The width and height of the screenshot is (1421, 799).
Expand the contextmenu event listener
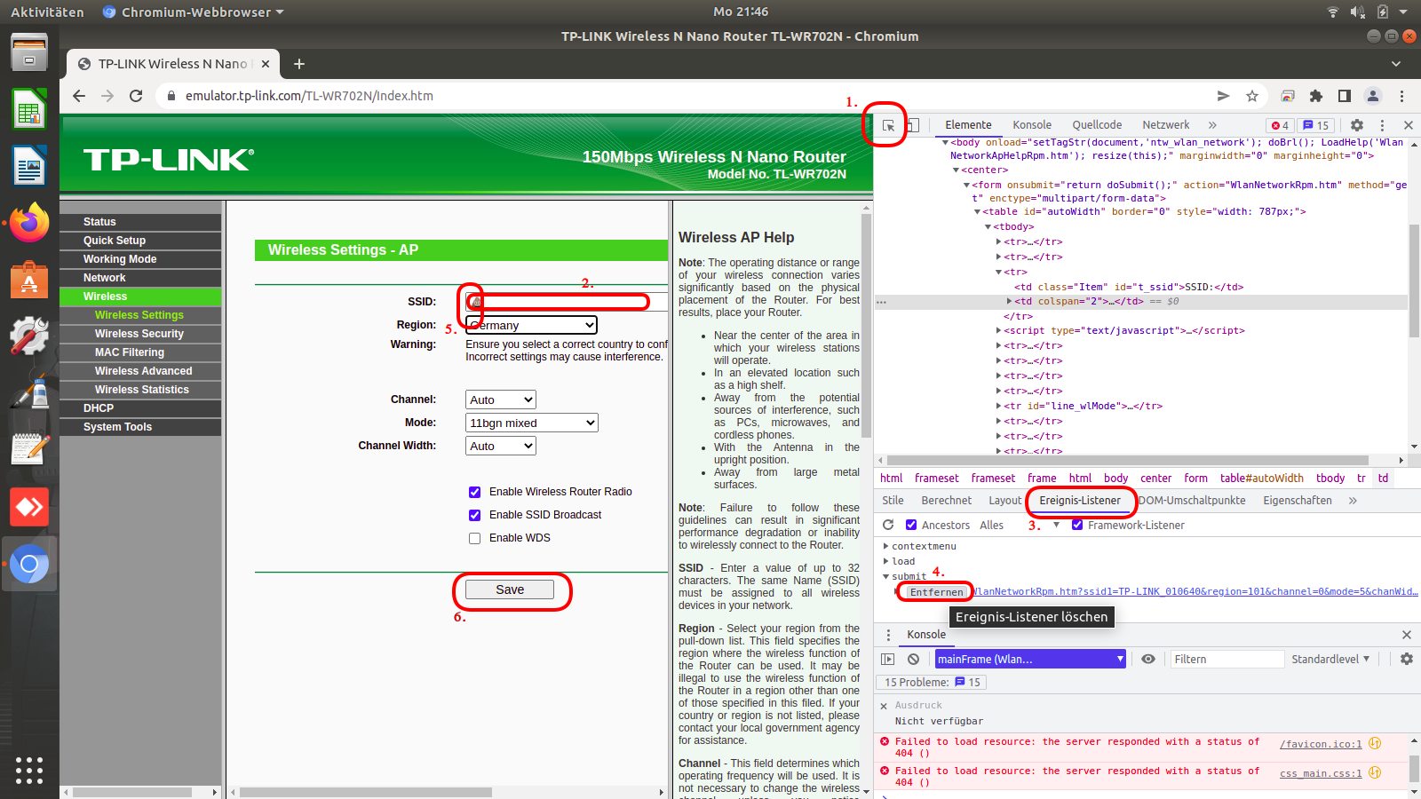tap(886, 546)
